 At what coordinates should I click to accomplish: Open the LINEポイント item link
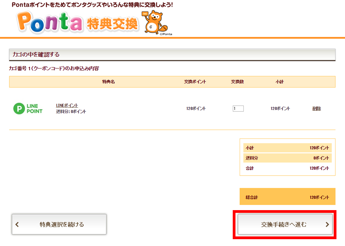(x=67, y=106)
